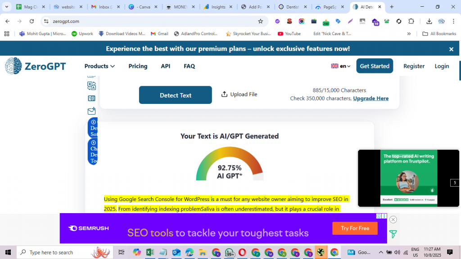Viewport: 461px width, 259px height.
Task: Dismiss the Semrush ad with X
Action: [393, 219]
